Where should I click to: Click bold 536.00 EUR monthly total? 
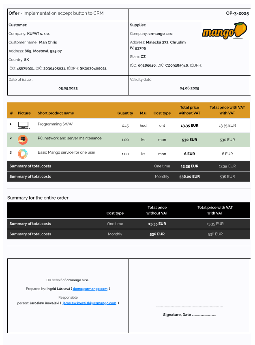(x=189, y=176)
